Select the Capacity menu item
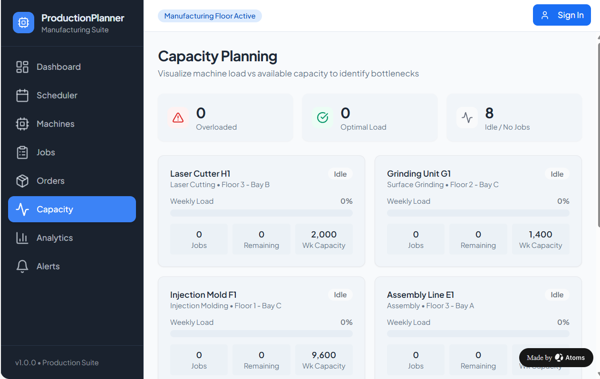 tap(72, 209)
